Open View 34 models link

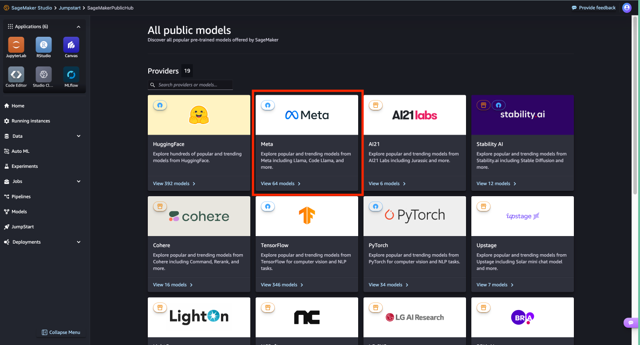point(388,285)
